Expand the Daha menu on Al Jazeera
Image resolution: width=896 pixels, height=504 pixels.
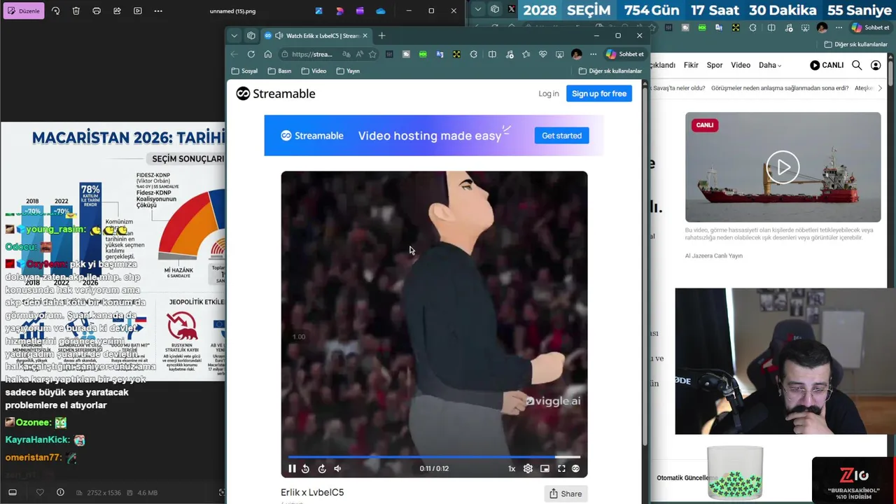(x=770, y=65)
